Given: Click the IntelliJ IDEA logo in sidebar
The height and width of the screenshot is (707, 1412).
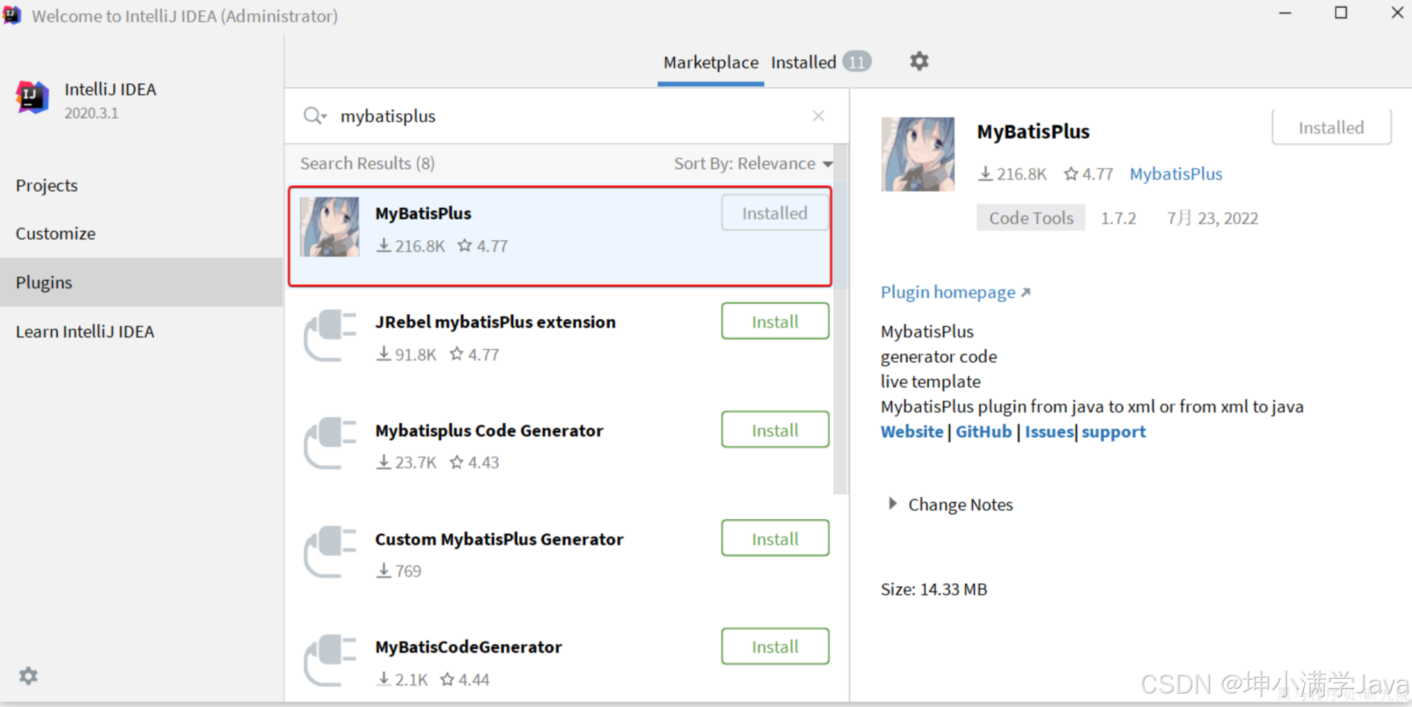Looking at the screenshot, I should pyautogui.click(x=32, y=98).
